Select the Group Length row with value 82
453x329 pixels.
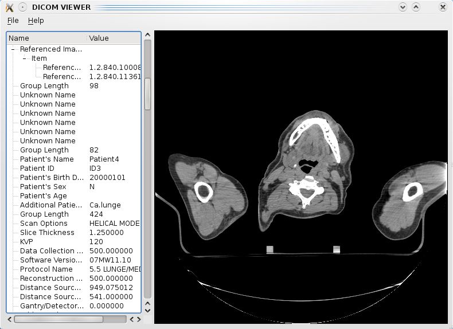(73, 150)
